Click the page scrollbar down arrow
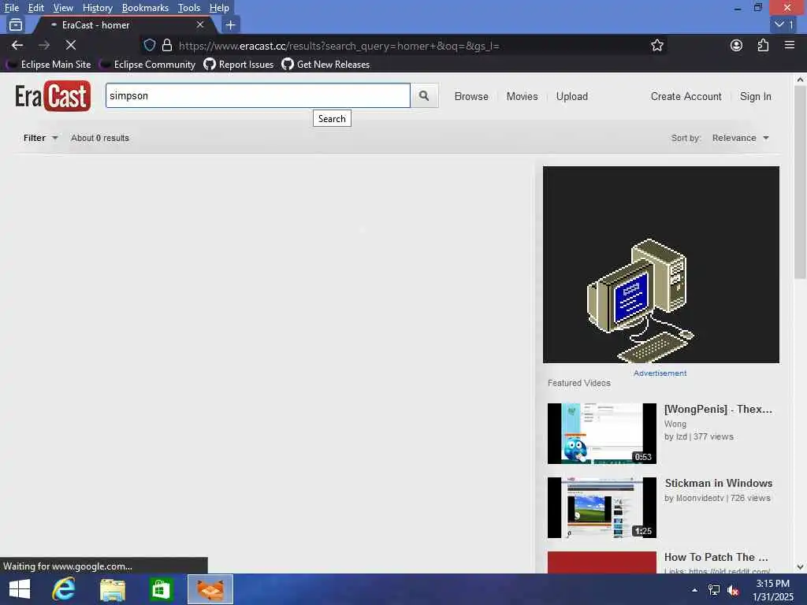Image resolution: width=807 pixels, height=605 pixels. pyautogui.click(x=800, y=567)
